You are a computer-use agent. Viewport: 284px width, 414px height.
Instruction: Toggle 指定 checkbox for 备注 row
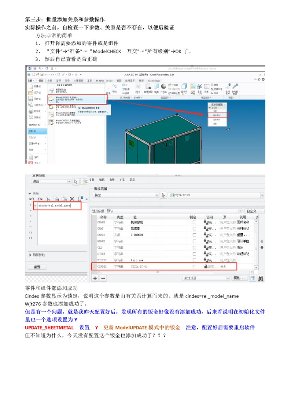coord(195,248)
